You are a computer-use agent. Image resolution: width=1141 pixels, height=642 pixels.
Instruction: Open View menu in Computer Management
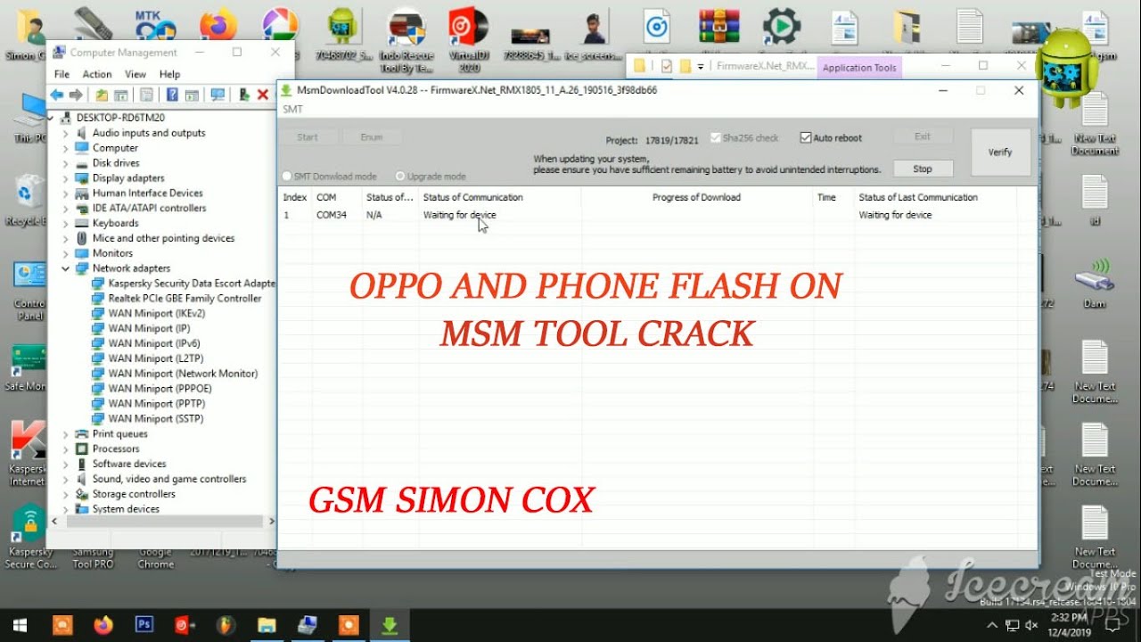coord(135,74)
